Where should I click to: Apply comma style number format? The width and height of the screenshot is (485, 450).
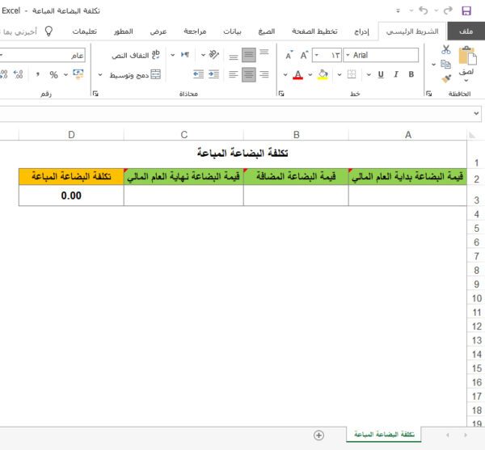[38, 74]
